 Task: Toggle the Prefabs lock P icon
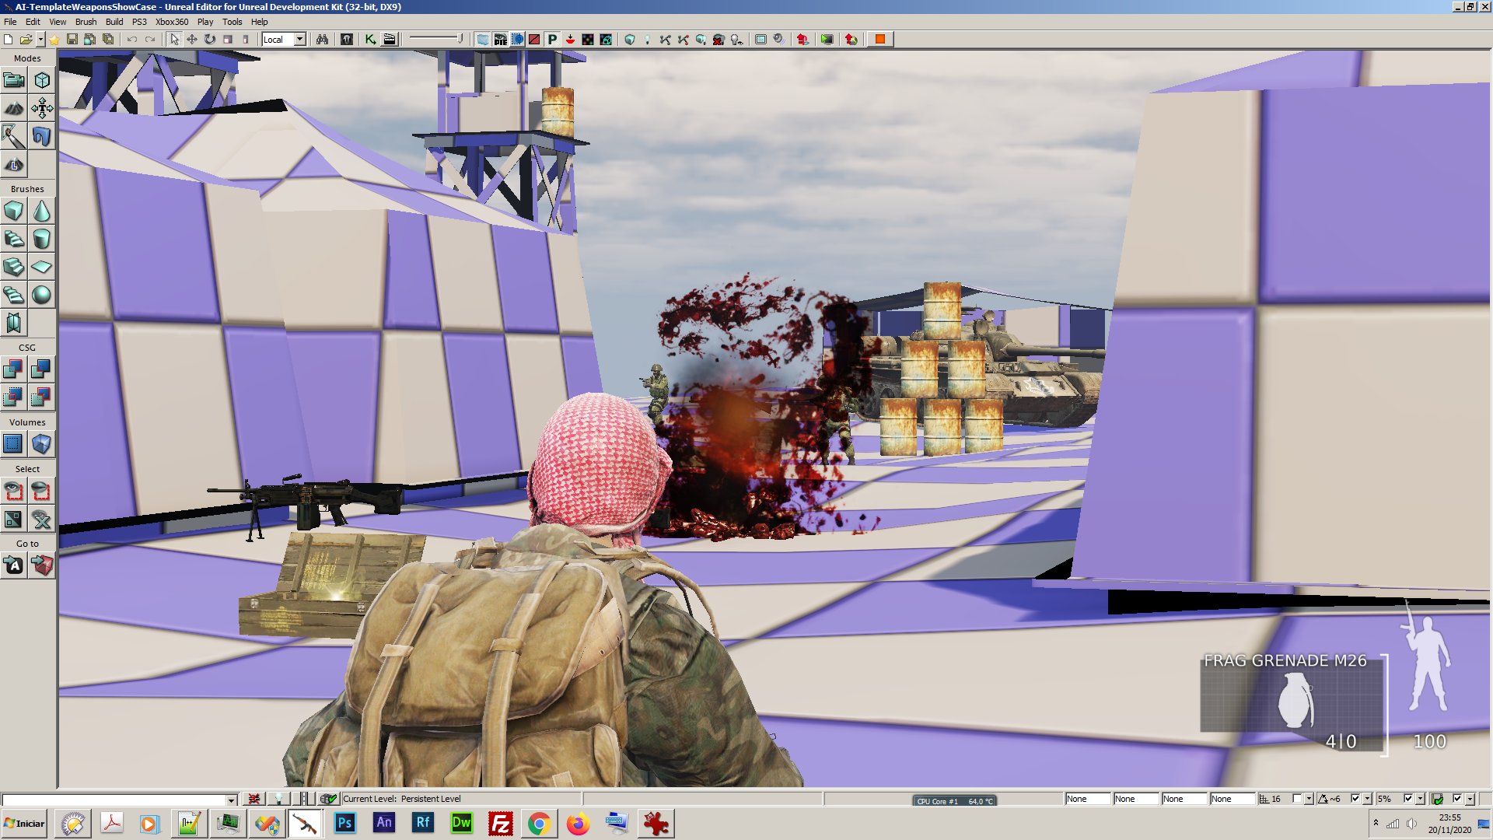[x=552, y=40]
